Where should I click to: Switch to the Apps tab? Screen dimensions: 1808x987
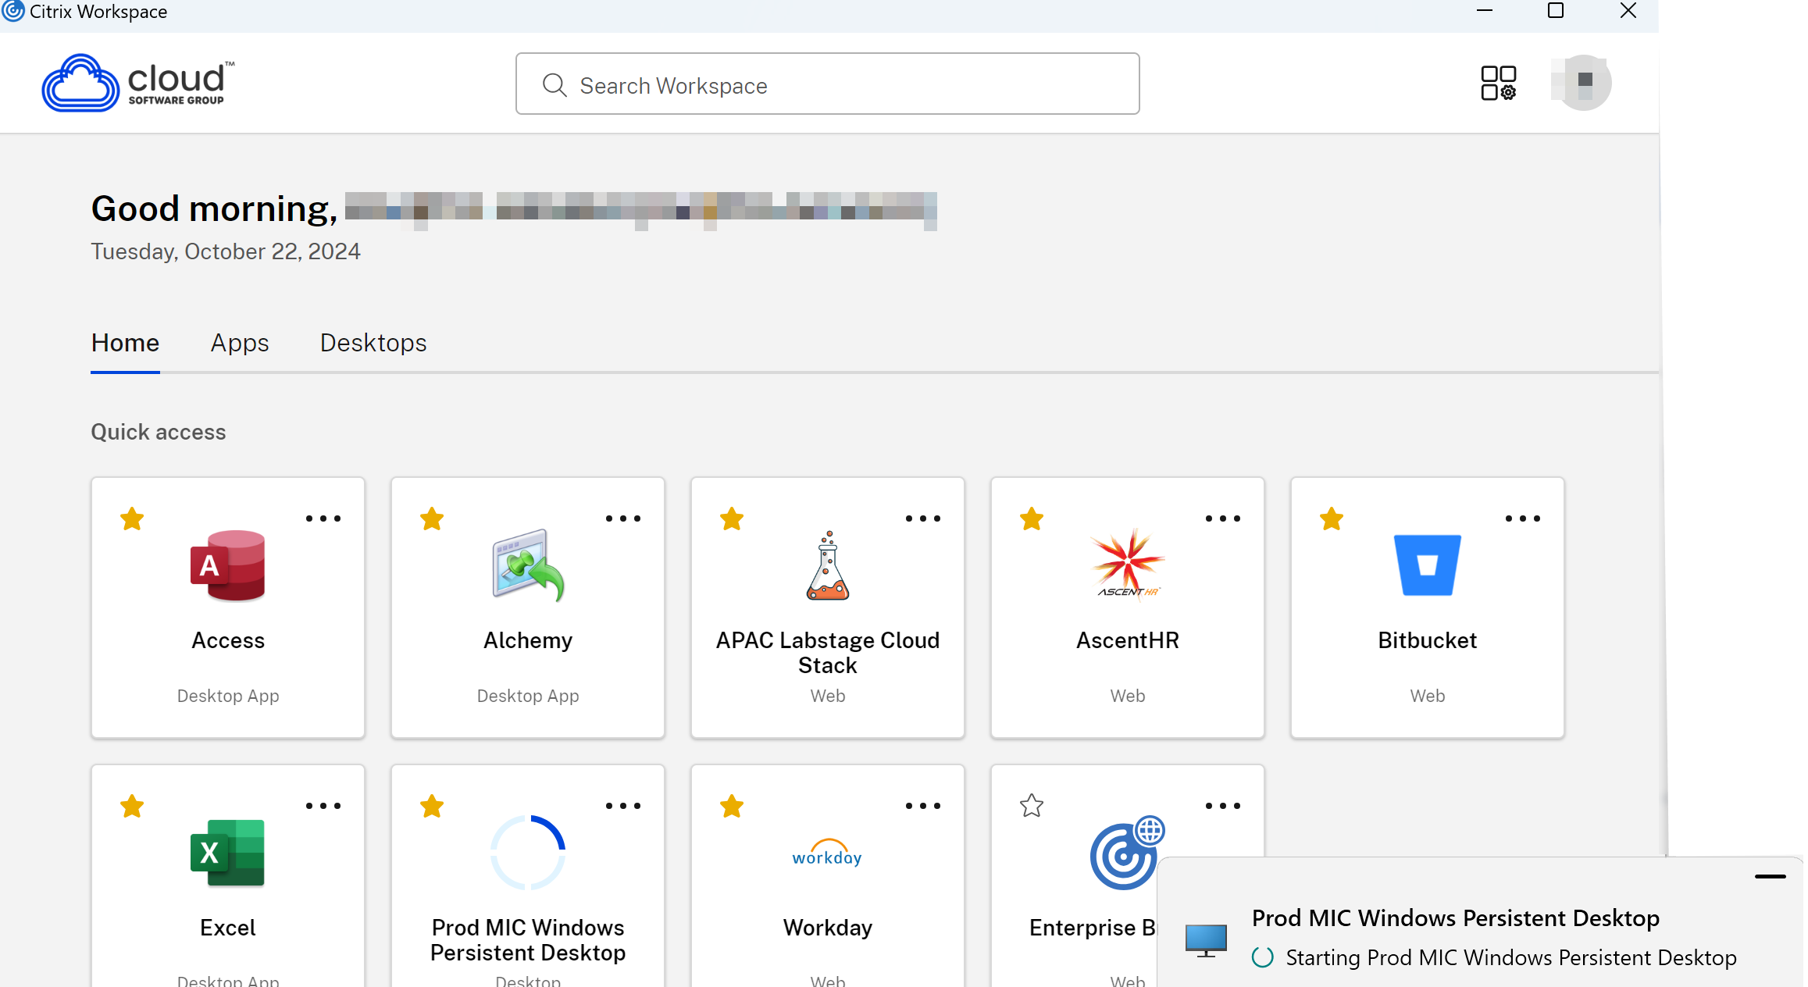tap(239, 341)
